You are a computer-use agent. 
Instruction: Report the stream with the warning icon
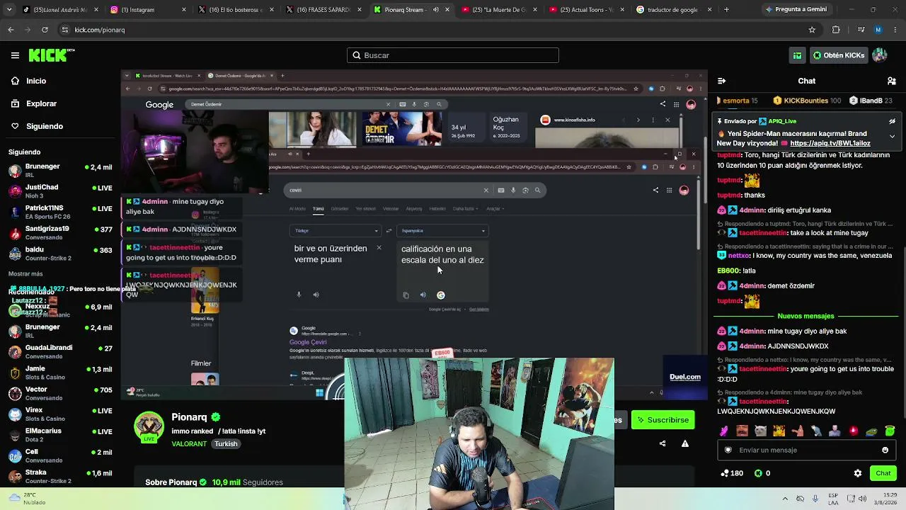684,443
